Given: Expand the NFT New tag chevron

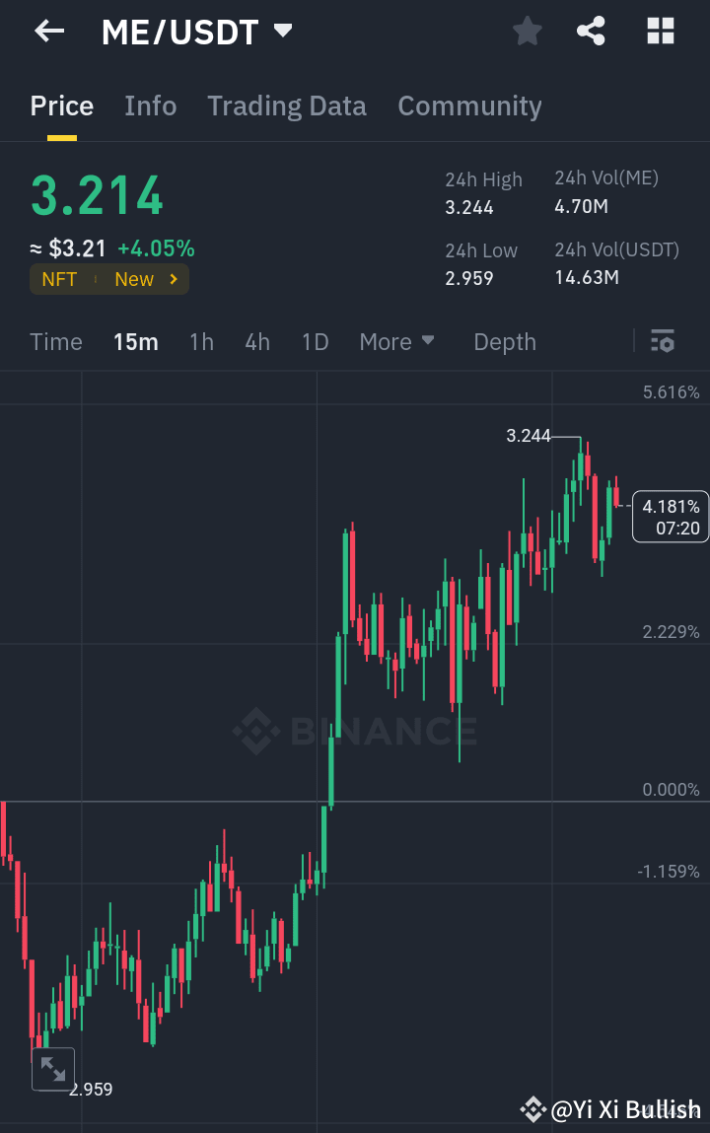Looking at the screenshot, I should [x=174, y=279].
